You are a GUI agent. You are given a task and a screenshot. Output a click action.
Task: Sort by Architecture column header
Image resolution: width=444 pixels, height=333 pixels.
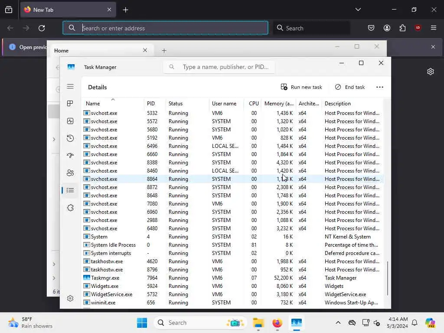(x=309, y=104)
